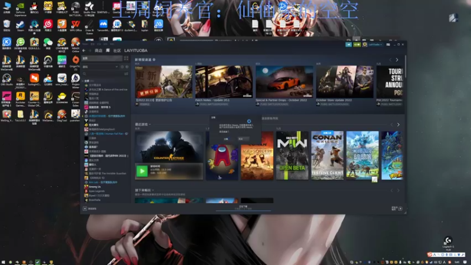
Task: Click the add game plus icon
Action: pyautogui.click(x=85, y=208)
